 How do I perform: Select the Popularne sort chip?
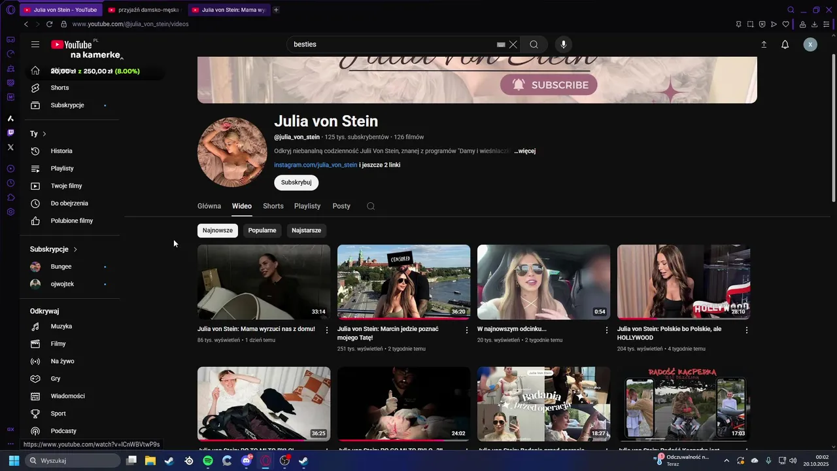pos(262,230)
